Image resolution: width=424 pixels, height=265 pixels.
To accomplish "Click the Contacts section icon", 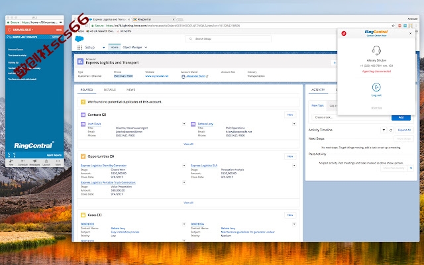I will (83, 115).
